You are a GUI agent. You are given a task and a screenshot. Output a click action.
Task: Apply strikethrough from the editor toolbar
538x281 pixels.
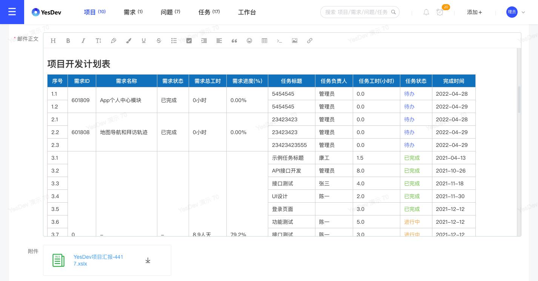(x=159, y=40)
